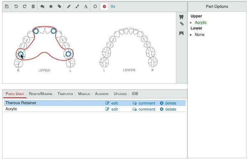This screenshot has height=160, width=248.
Task: Click the blue circle on right-side upper front tooth
Action: 36,31
